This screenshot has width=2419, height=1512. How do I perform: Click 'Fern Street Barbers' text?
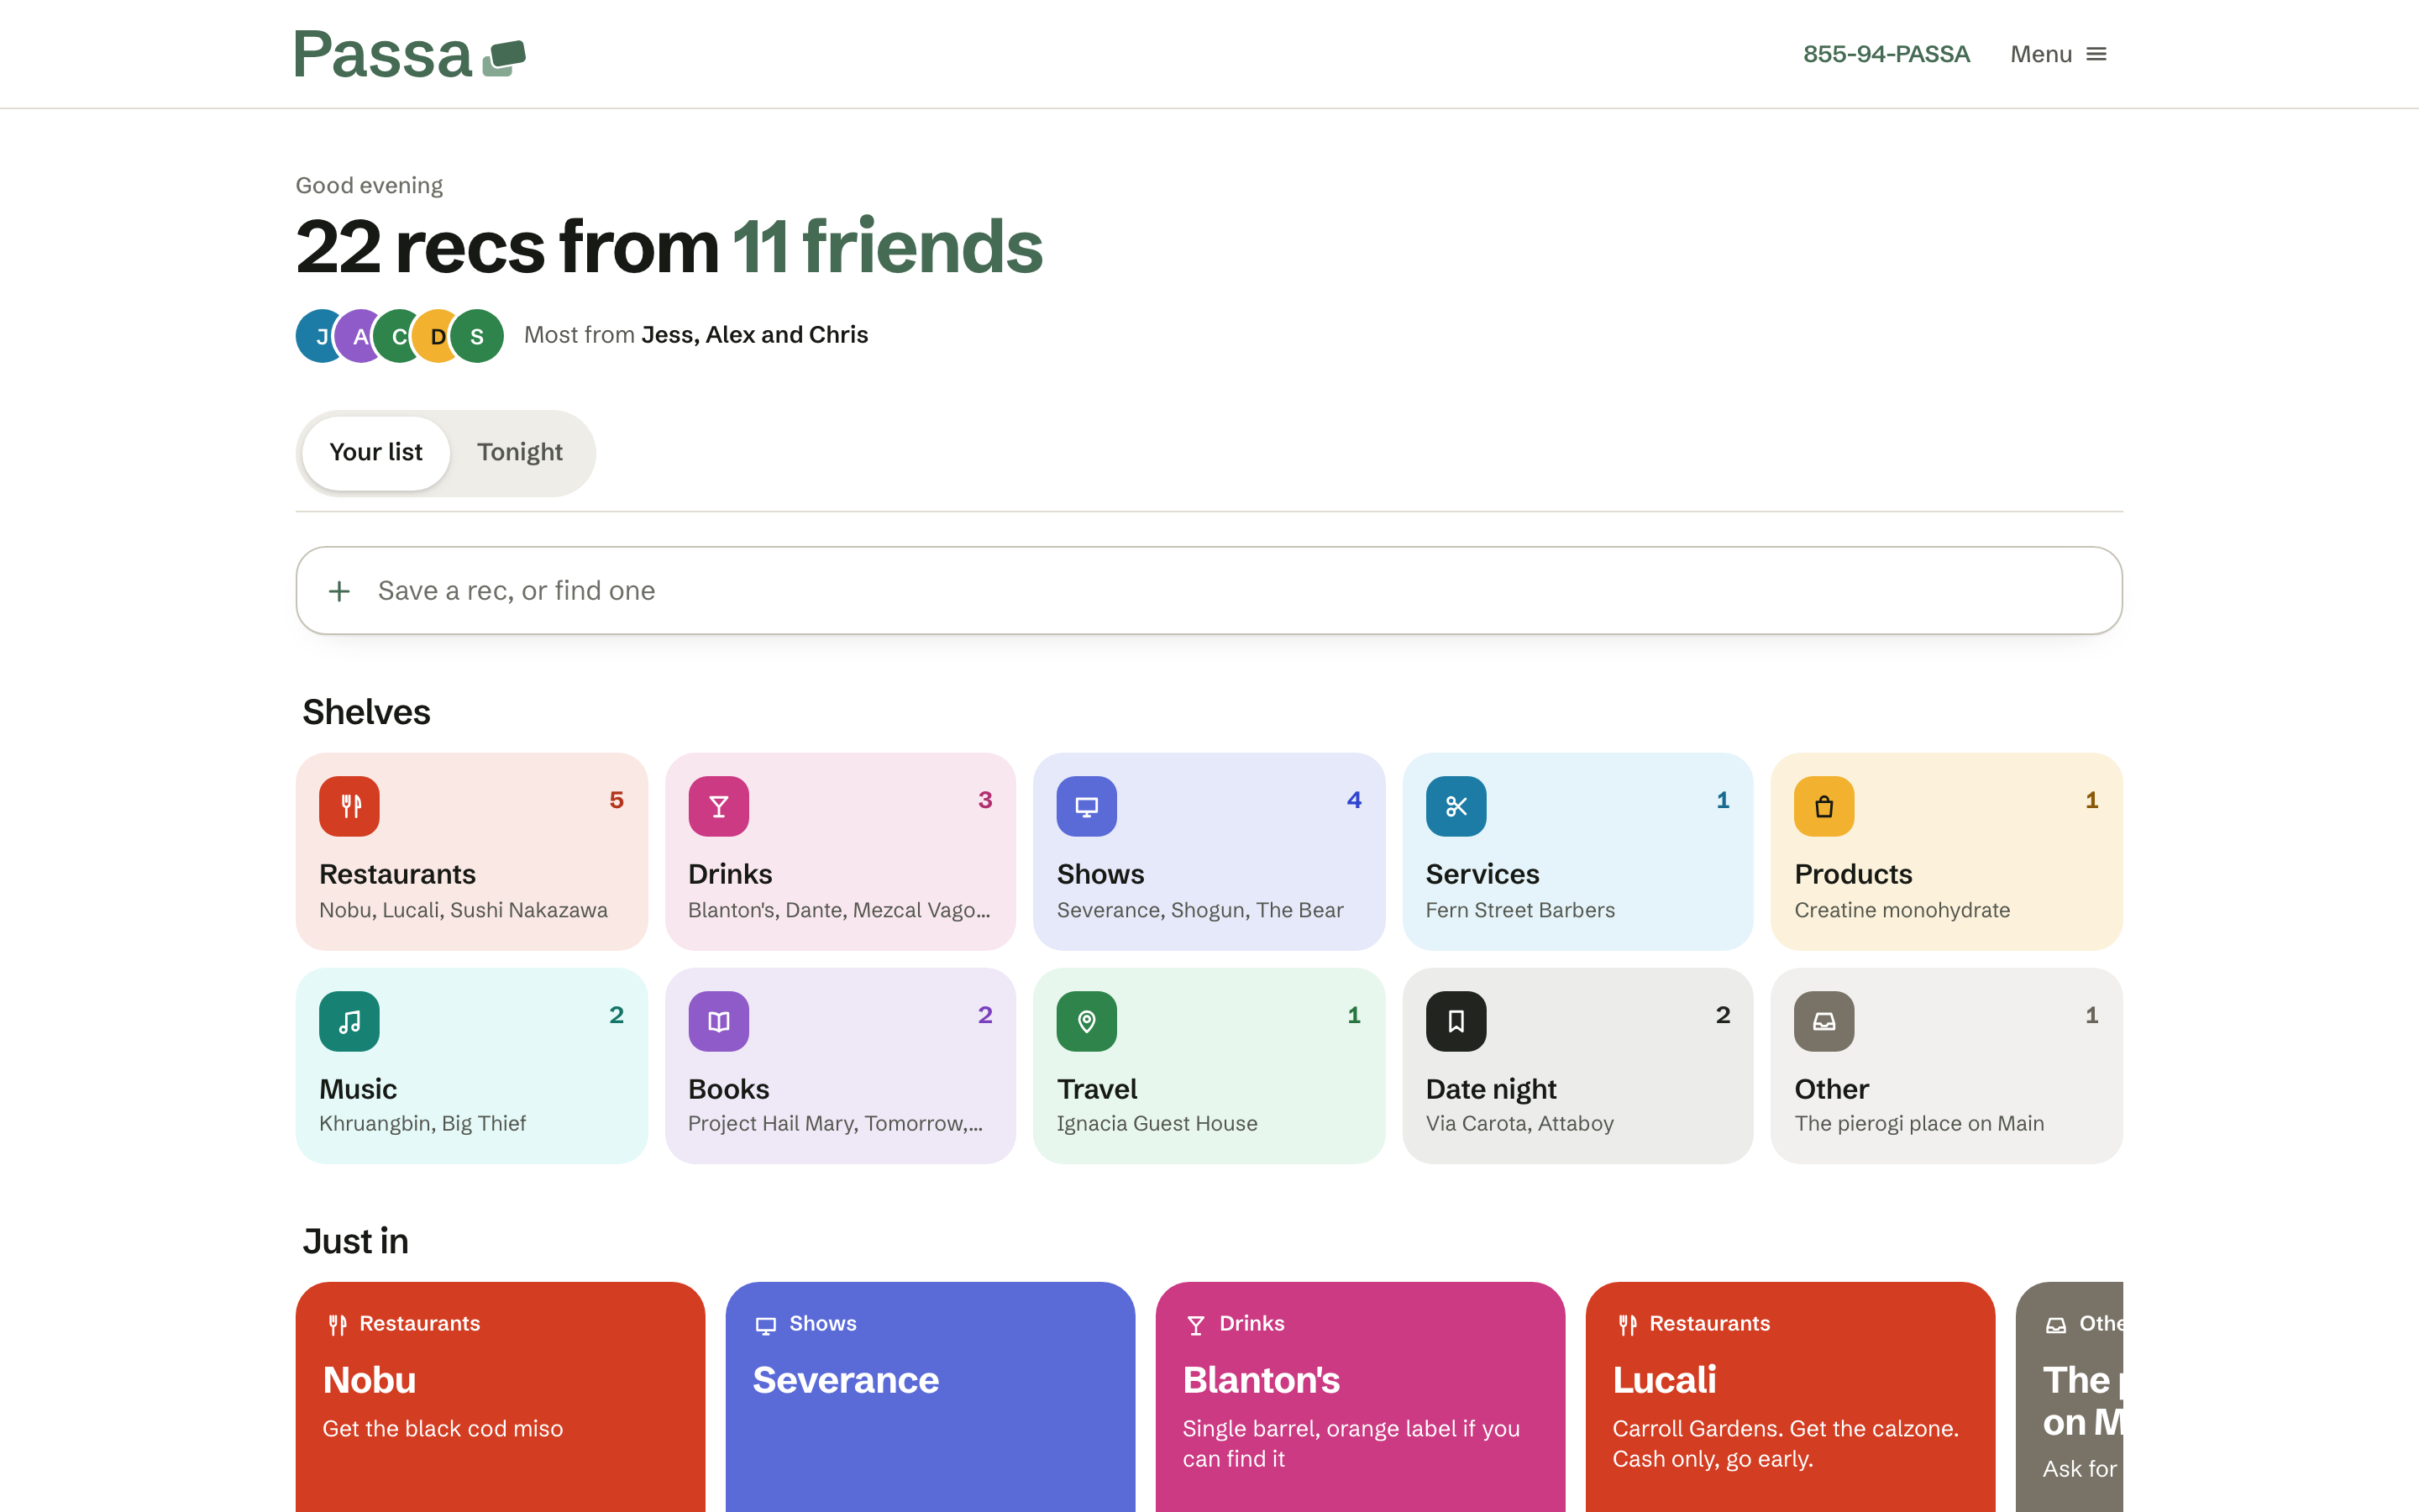(1519, 910)
